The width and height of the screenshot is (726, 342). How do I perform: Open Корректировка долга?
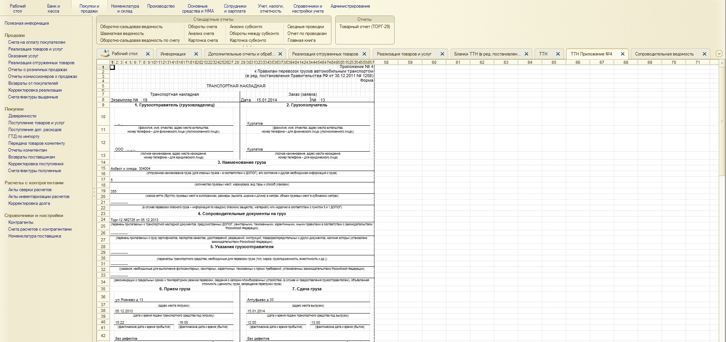[x=29, y=203]
